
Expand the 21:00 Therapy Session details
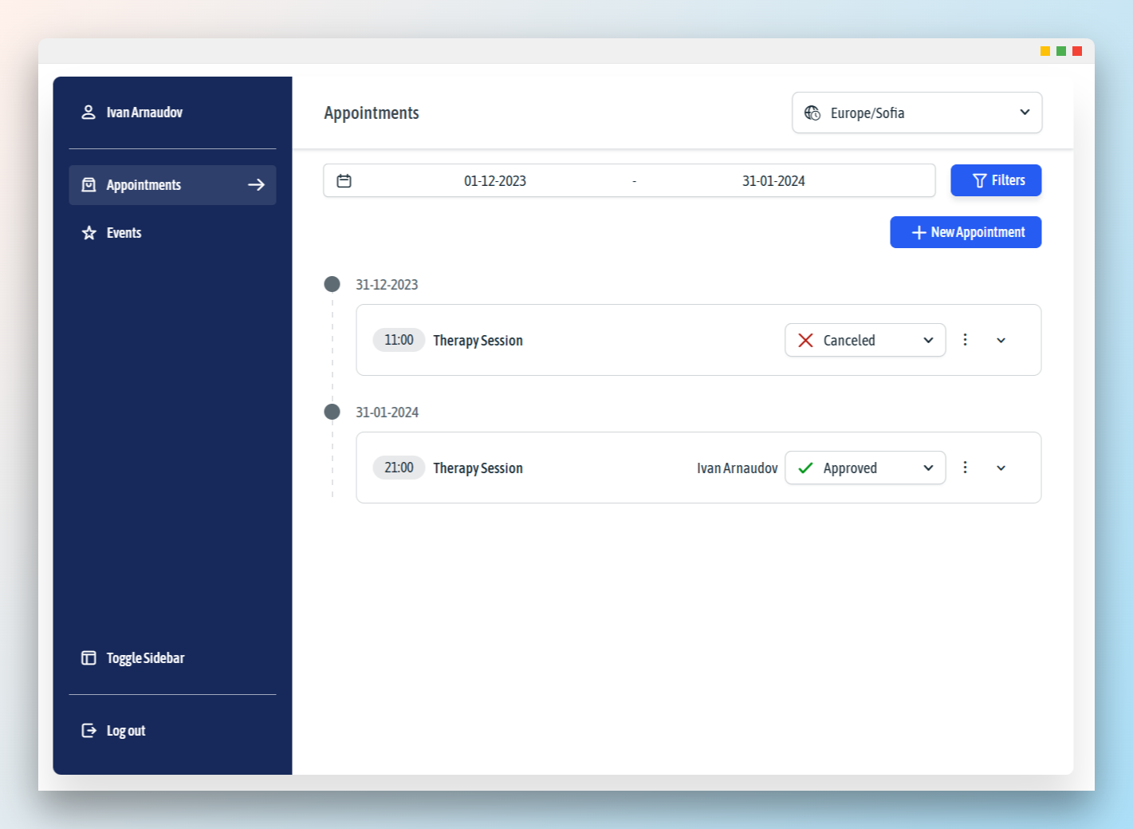(x=1001, y=468)
